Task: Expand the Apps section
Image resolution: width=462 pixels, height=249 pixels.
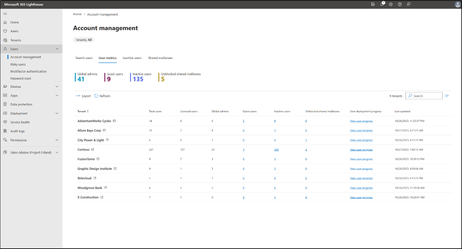Action: point(57,96)
